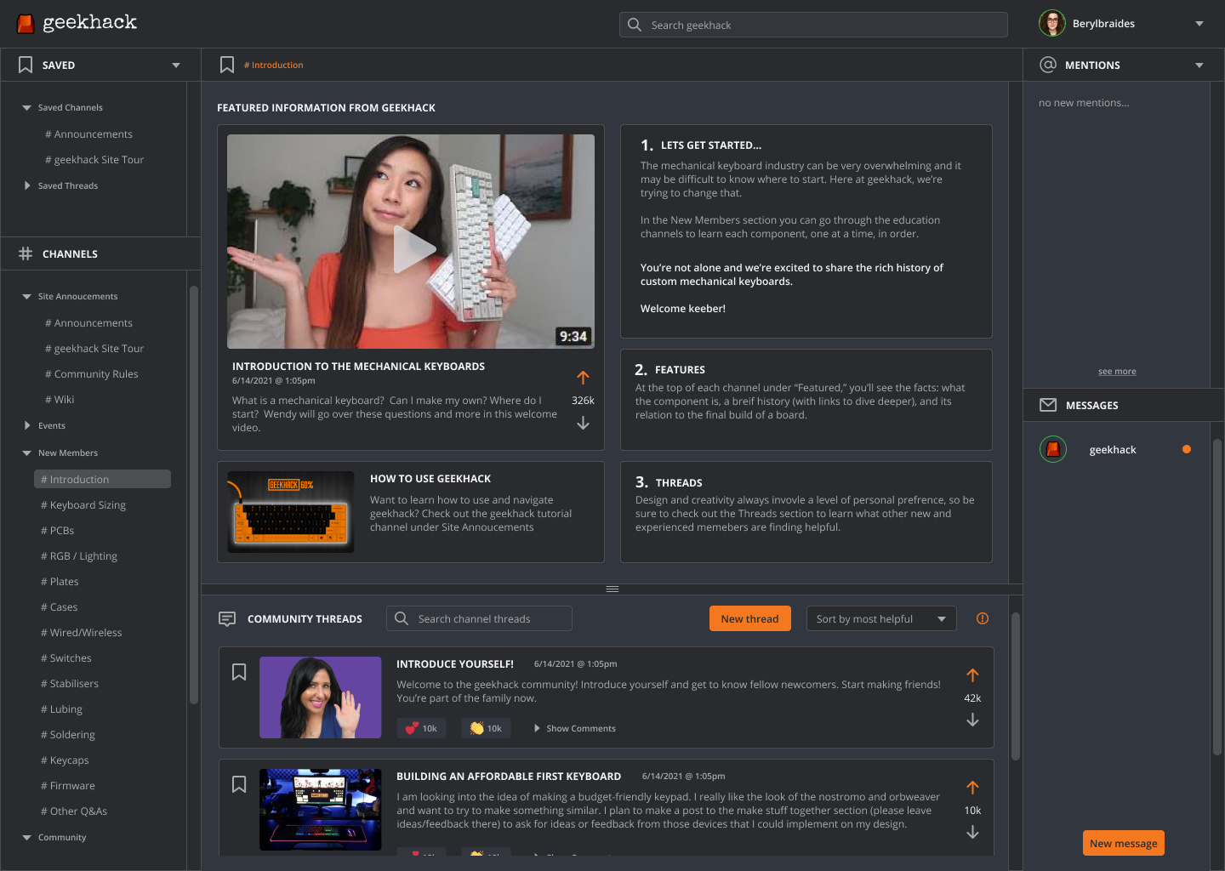Screen dimensions: 1225x871
Task: Open the # Other Q&As channel
Action: pos(74,811)
